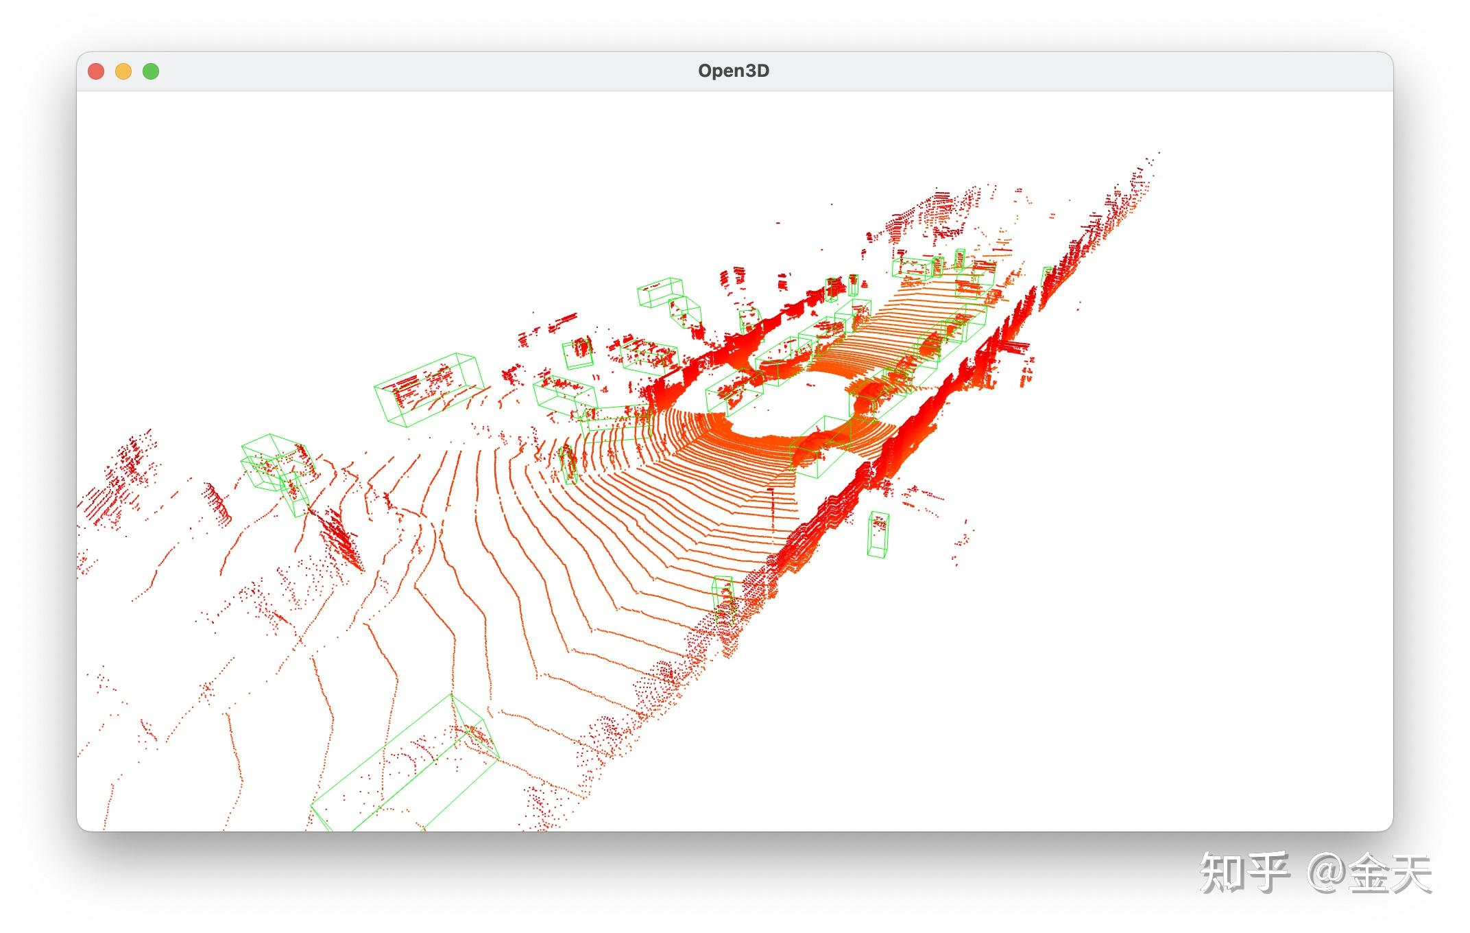
Task: Click the red close window button
Action: (x=96, y=71)
